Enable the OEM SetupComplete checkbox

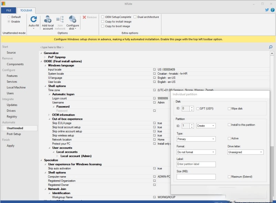coord(102,17)
